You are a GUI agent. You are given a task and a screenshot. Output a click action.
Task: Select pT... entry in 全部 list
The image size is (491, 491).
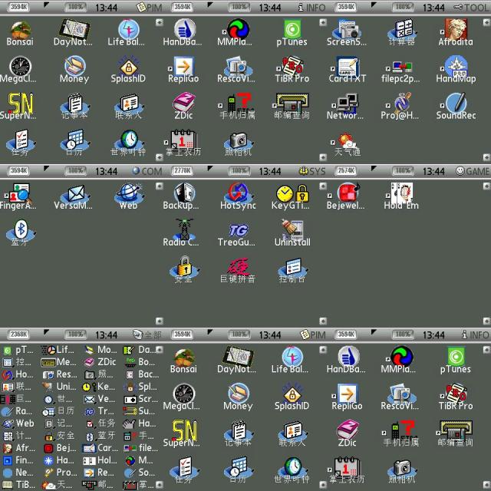pos(18,350)
